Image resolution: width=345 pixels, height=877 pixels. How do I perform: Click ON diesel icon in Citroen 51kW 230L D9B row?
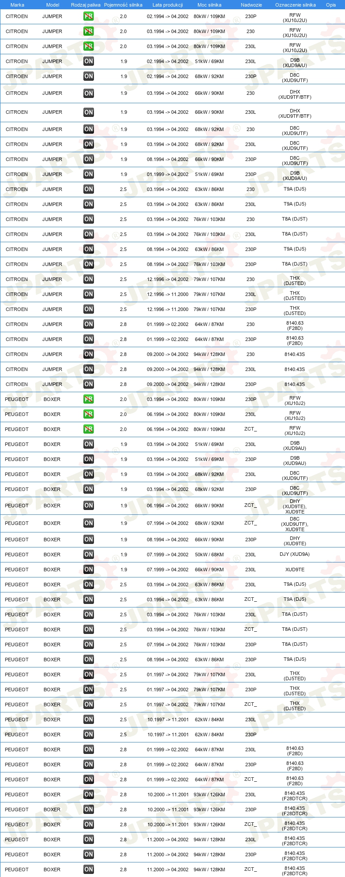89,61
